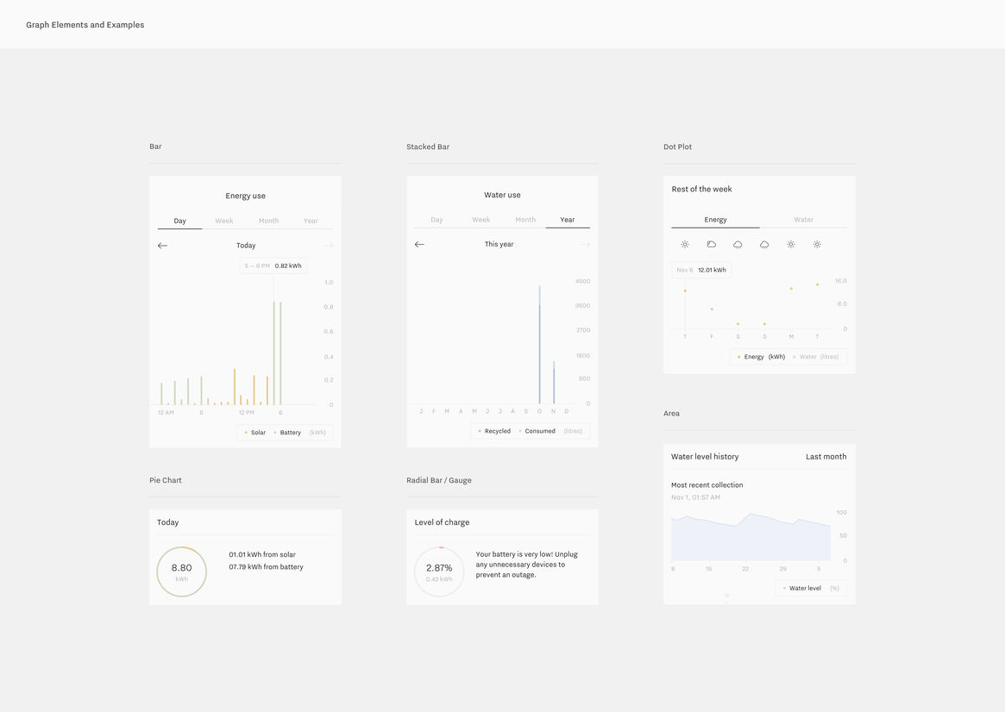Switch to Water tab in Rest of the week
The width and height of the screenshot is (1005, 712).
coord(803,220)
